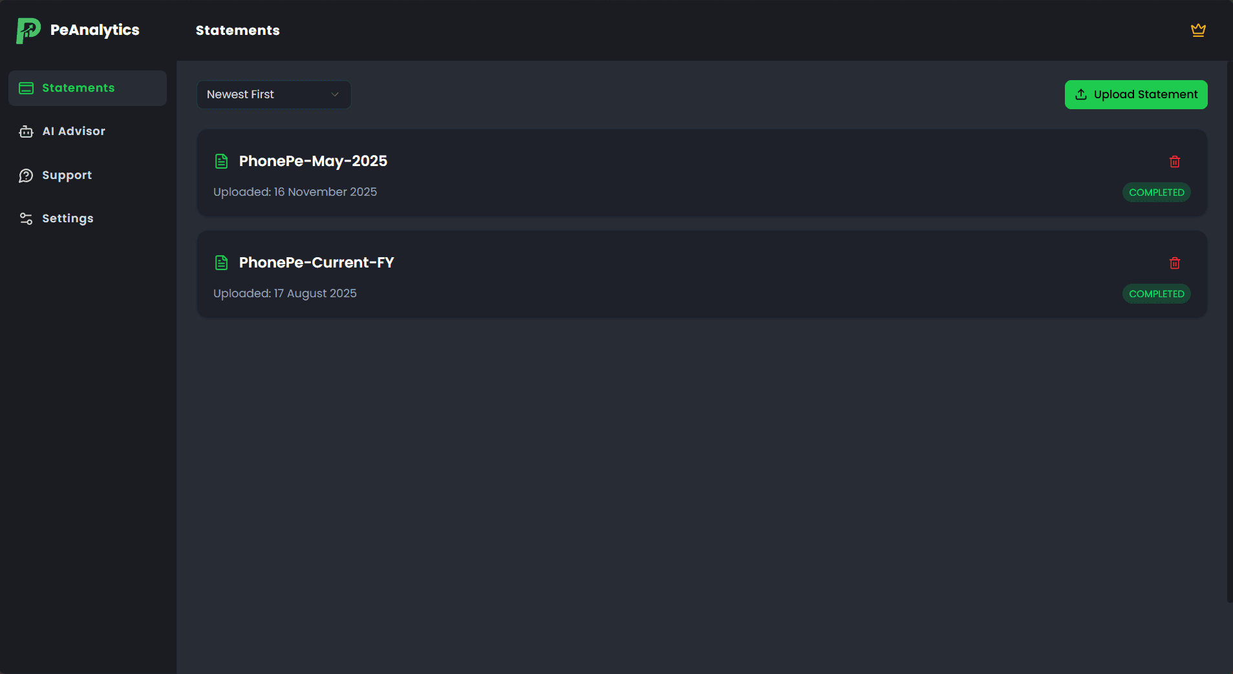The image size is (1233, 674).
Task: Open the AI Advisor panel icon
Action: coord(26,131)
